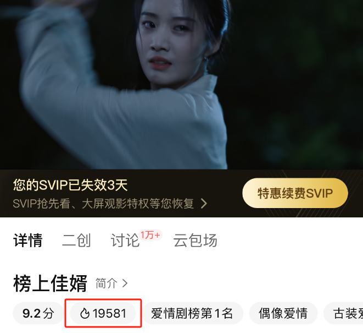The width and height of the screenshot is (363, 333).
Task: Open SVIP privileges arrow after 等您恢复
Action: pyautogui.click(x=204, y=204)
